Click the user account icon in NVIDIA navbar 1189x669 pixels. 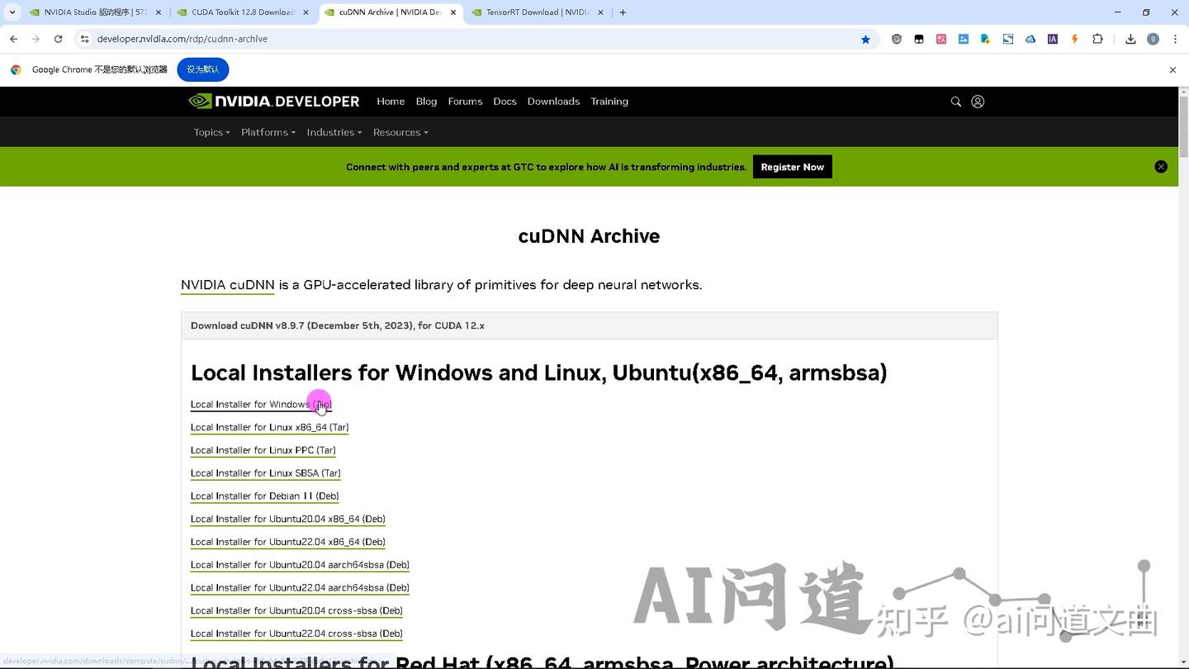pyautogui.click(x=978, y=101)
